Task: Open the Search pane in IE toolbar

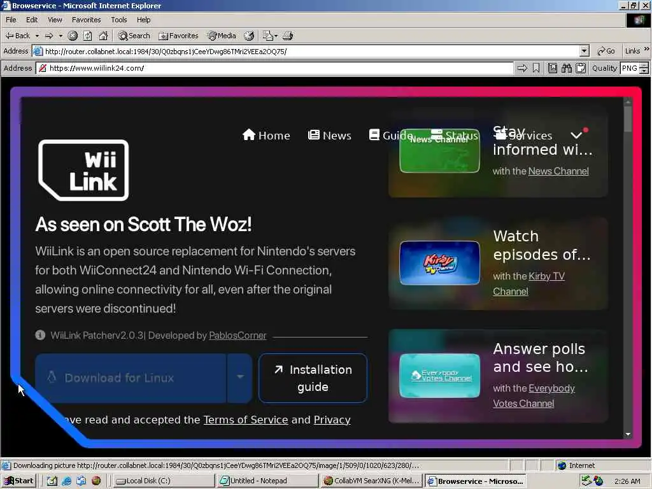Action: click(134, 36)
